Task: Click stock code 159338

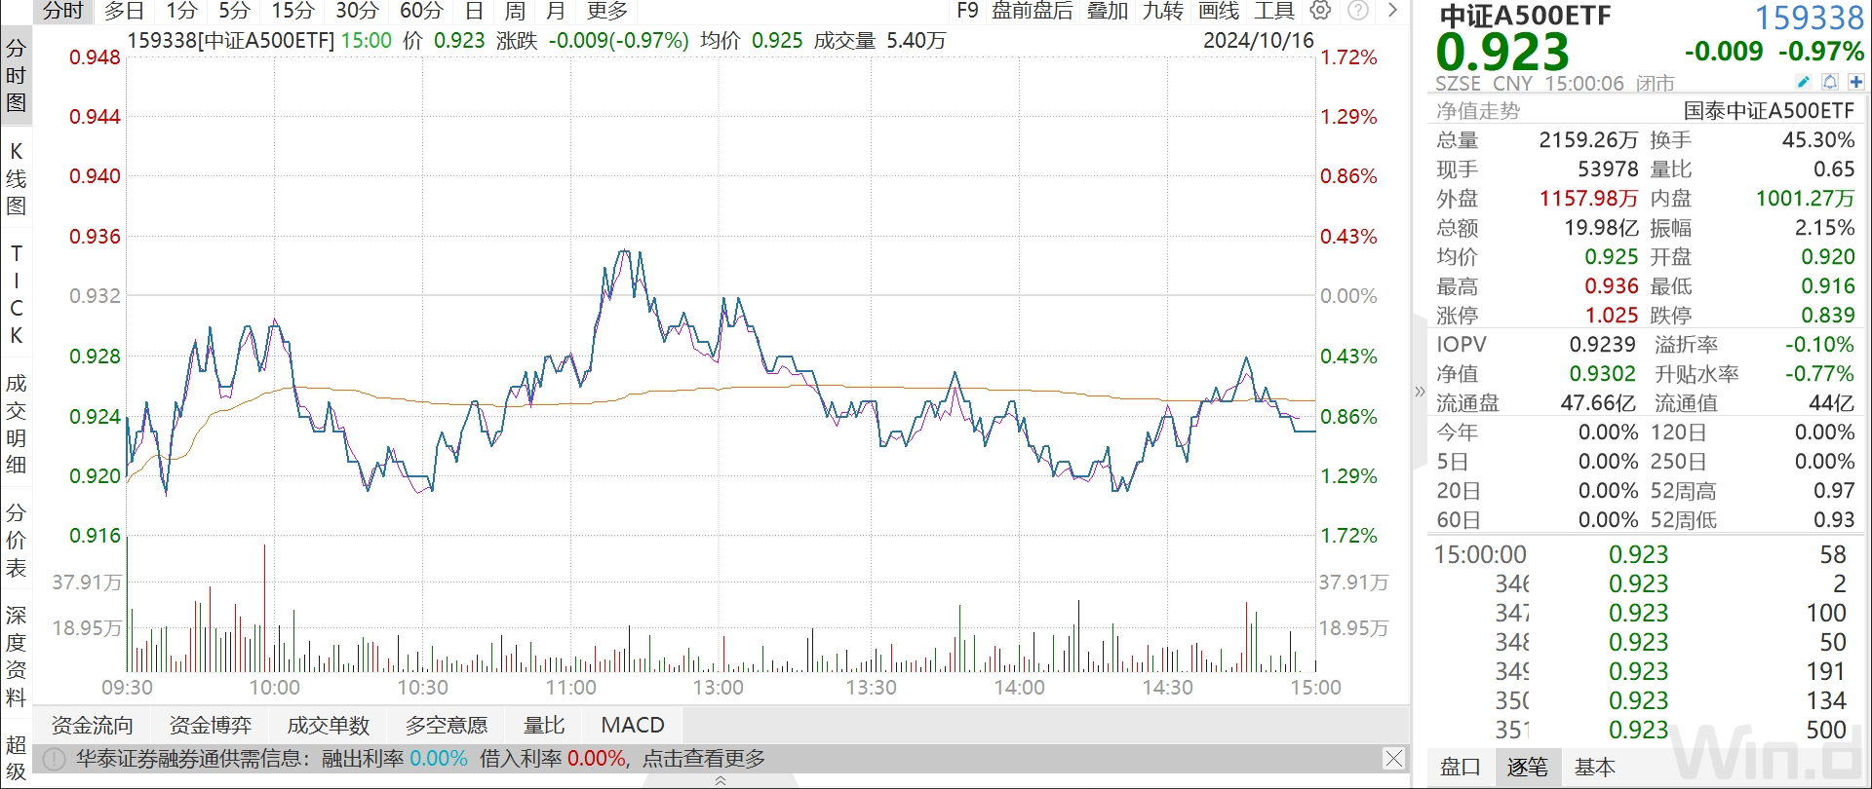Action: tap(1810, 18)
